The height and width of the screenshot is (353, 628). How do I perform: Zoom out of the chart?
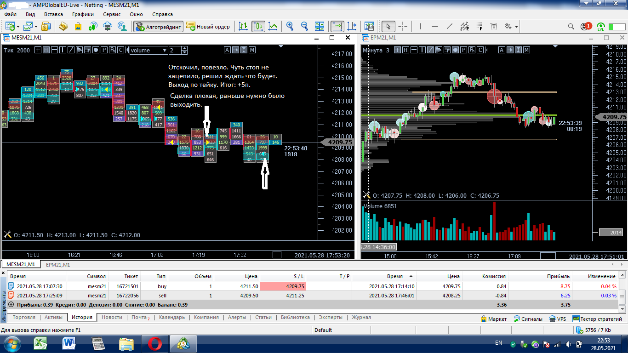pos(304,26)
